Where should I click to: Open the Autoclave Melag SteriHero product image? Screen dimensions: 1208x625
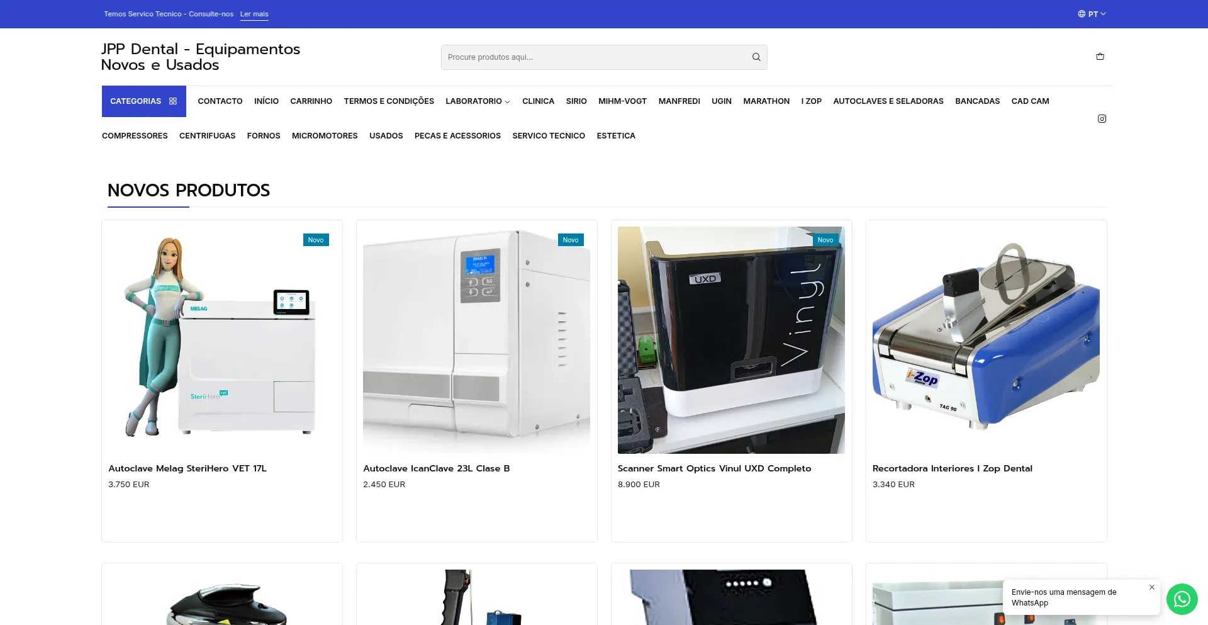(221, 340)
